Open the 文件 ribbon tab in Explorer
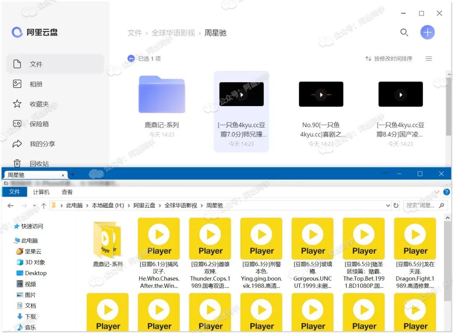The image size is (453, 333). click(14, 192)
